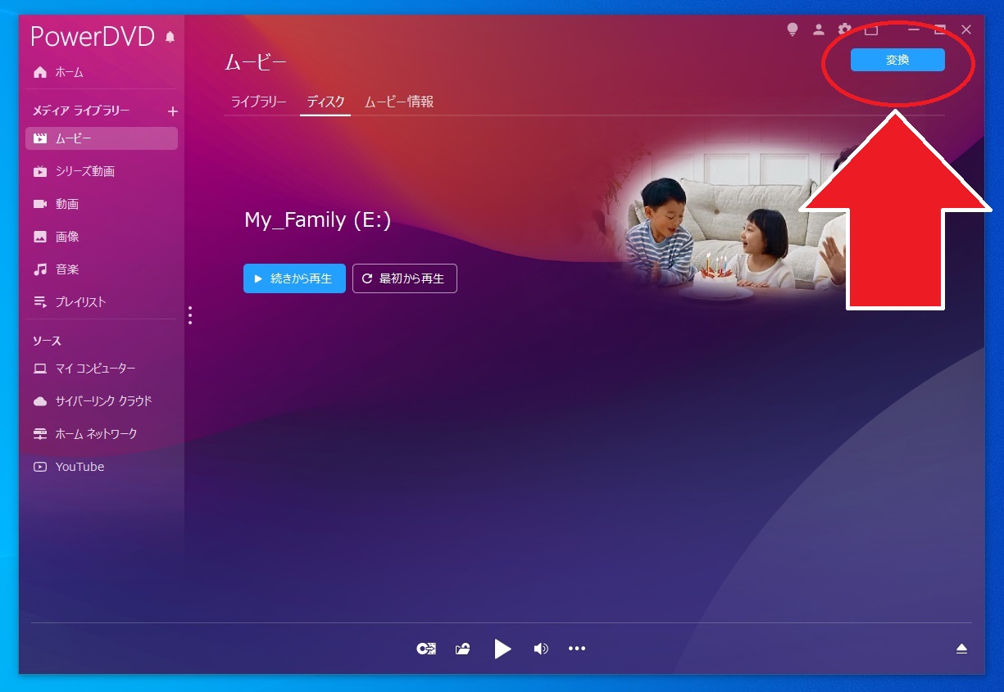This screenshot has width=1004, height=692.
Task: Open the user account icon
Action: point(818,29)
